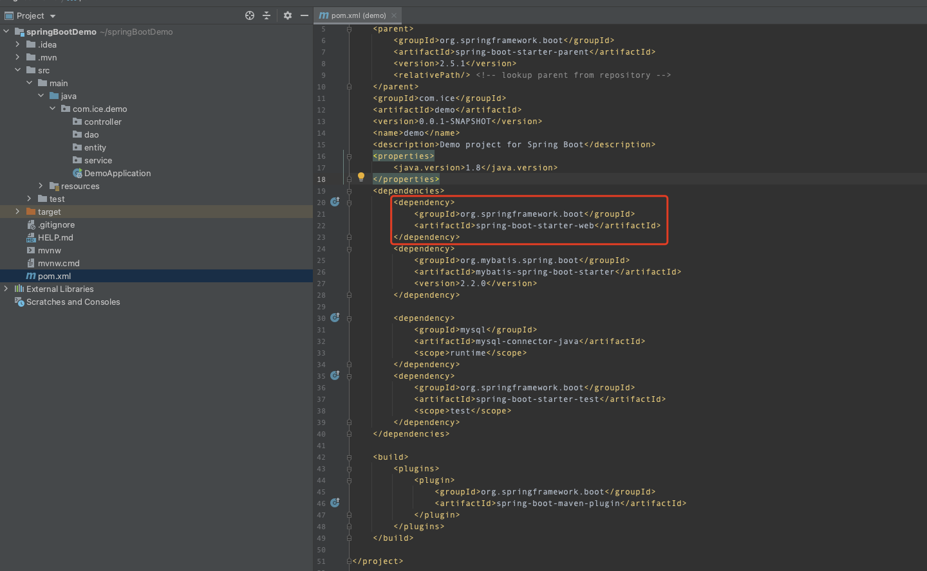
Task: Fold the plugins tag at line 43
Action: coord(349,469)
